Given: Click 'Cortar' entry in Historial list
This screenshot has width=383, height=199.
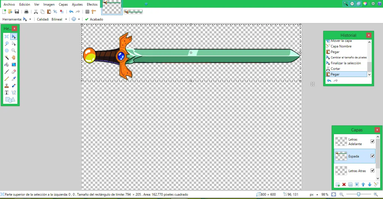Looking at the screenshot, I should coord(346,69).
